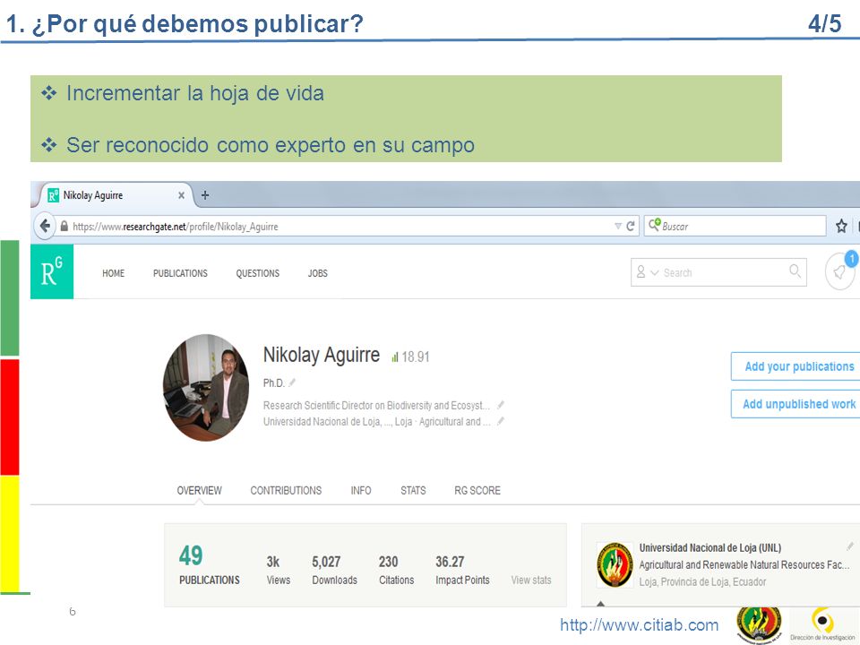
Task: Click Loja, Provincia de Loja, Ecuador text
Action: (702, 581)
